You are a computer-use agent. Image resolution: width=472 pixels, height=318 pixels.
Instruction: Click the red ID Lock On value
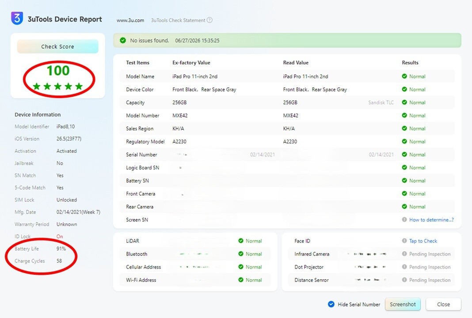coord(60,236)
